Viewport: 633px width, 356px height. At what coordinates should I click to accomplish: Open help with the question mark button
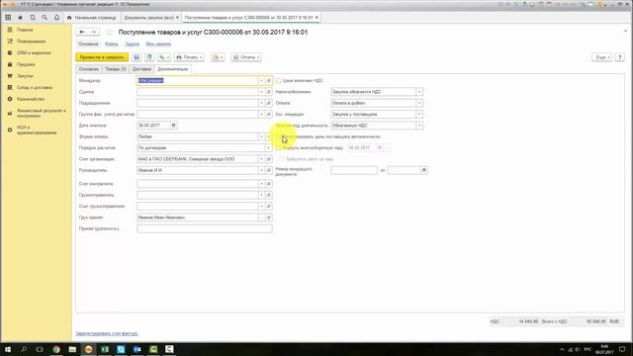[x=620, y=57]
